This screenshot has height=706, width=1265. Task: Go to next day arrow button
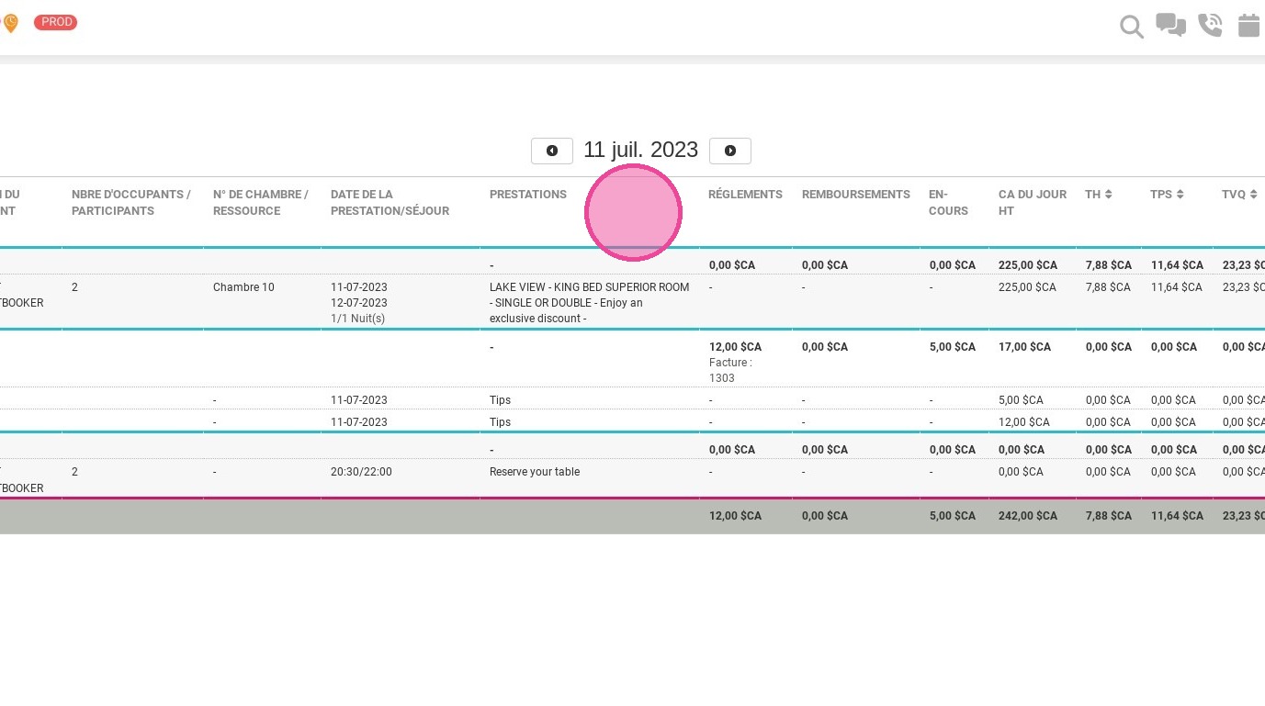tap(730, 151)
